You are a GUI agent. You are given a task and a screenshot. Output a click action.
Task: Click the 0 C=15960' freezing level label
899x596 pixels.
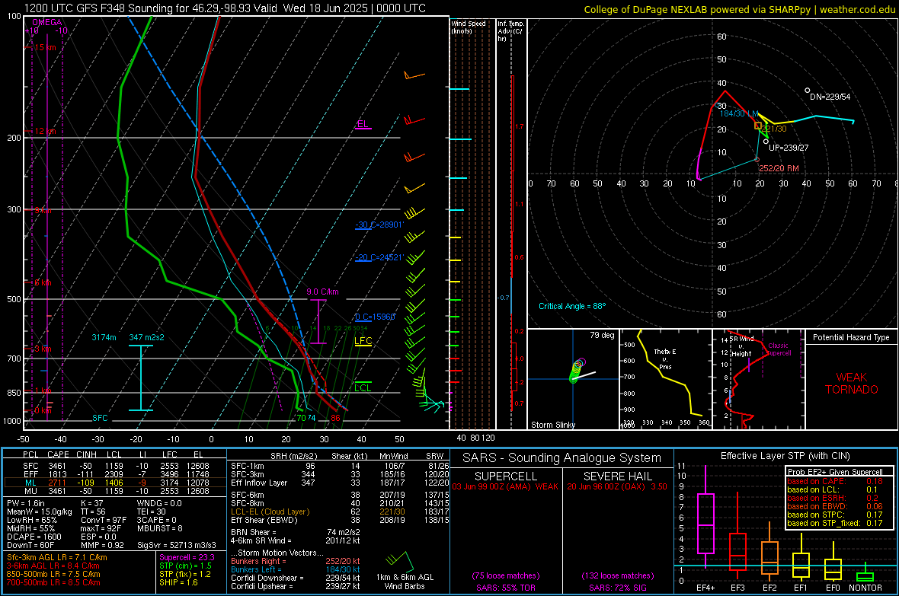point(376,317)
